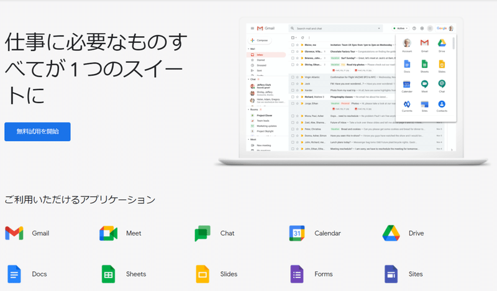
Task: Click the Google apps grid launcher button
Action: [430, 28]
